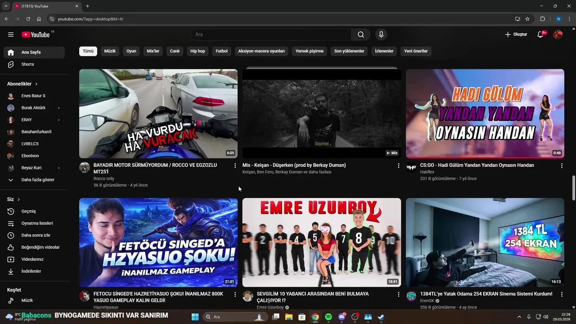Open options for Keişan Düşerken mix
The width and height of the screenshot is (576, 324).
coord(398,166)
